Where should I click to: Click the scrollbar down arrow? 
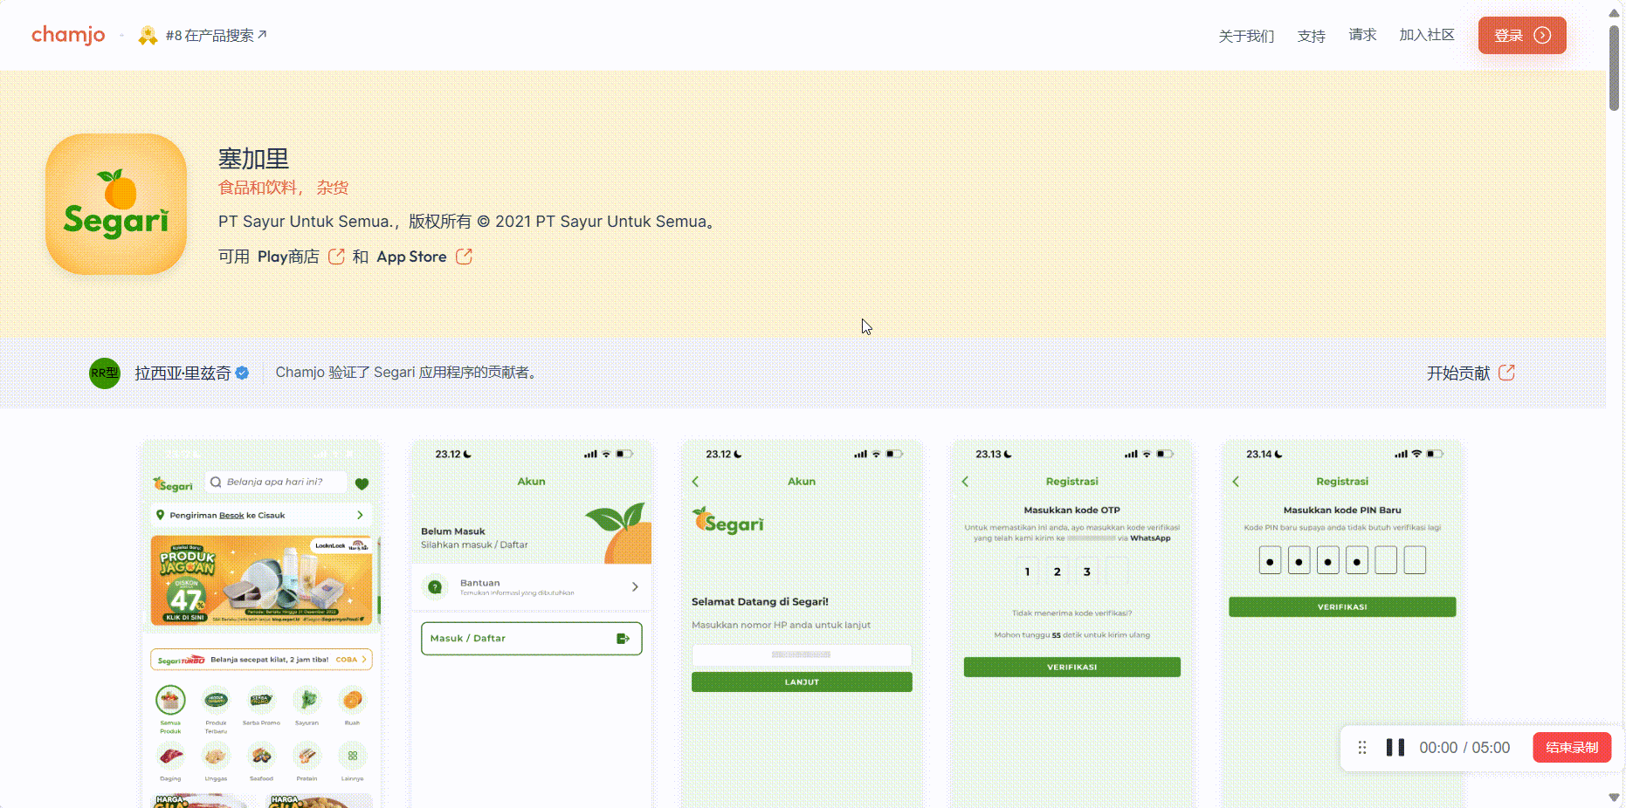pos(1614,798)
